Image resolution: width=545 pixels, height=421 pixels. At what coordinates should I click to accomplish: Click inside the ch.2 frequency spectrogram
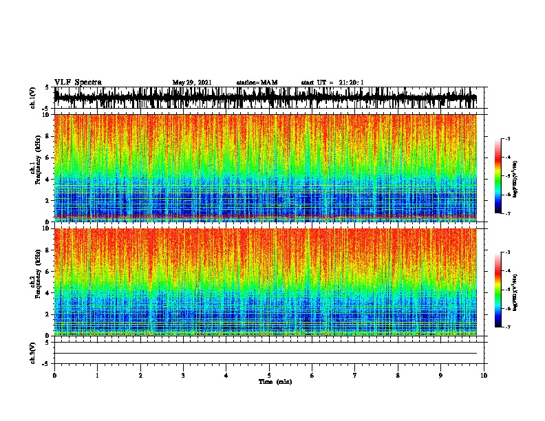pos(266,282)
